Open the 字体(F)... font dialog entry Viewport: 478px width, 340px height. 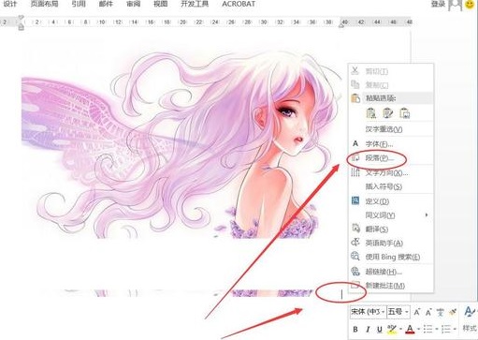pyautogui.click(x=390, y=144)
